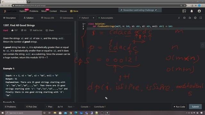Bookmark the page with star icon
Viewport: 205px width, 115px height.
point(184,5)
